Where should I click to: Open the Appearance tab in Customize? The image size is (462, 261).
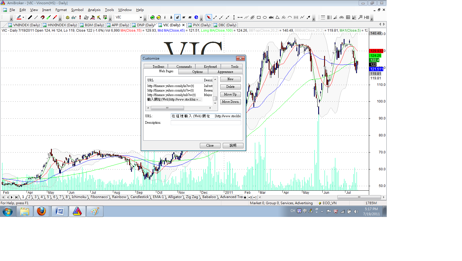click(x=225, y=72)
